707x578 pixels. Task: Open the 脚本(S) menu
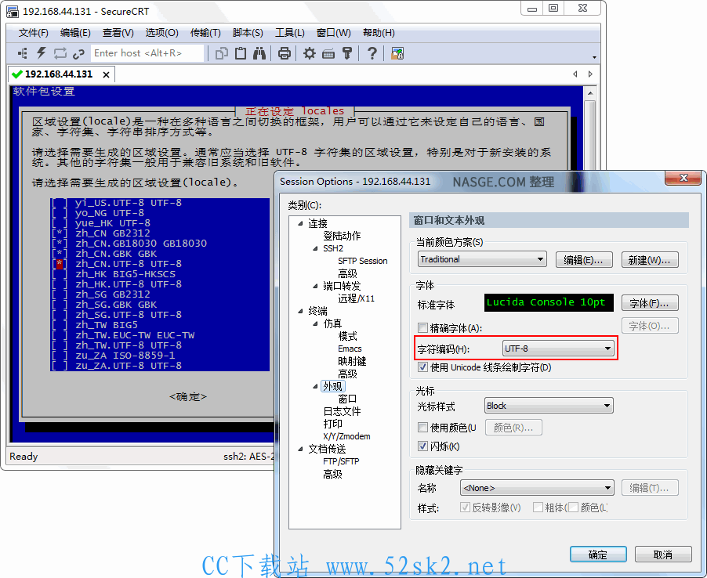[x=248, y=33]
